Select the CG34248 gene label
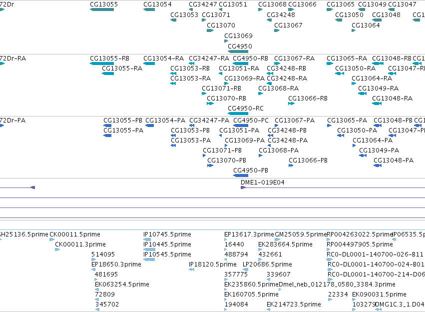This screenshot has width=425, height=312. 281,15
